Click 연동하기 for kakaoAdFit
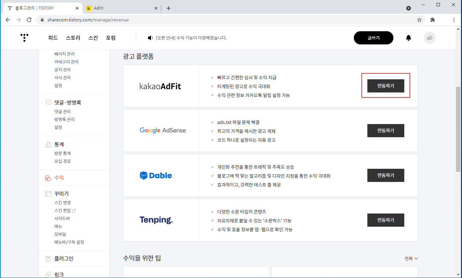 coord(386,86)
